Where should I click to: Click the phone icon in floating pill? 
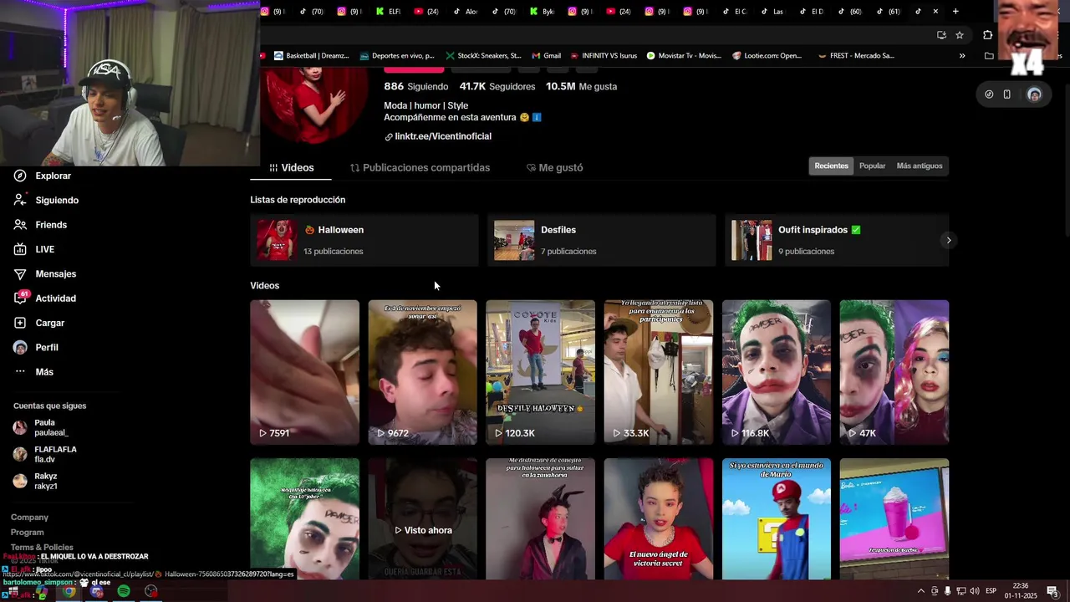(x=1007, y=94)
